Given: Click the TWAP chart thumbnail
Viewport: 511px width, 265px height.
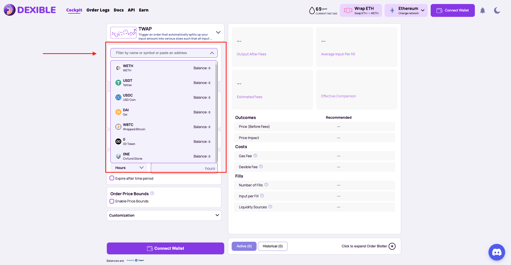Looking at the screenshot, I should [x=123, y=33].
